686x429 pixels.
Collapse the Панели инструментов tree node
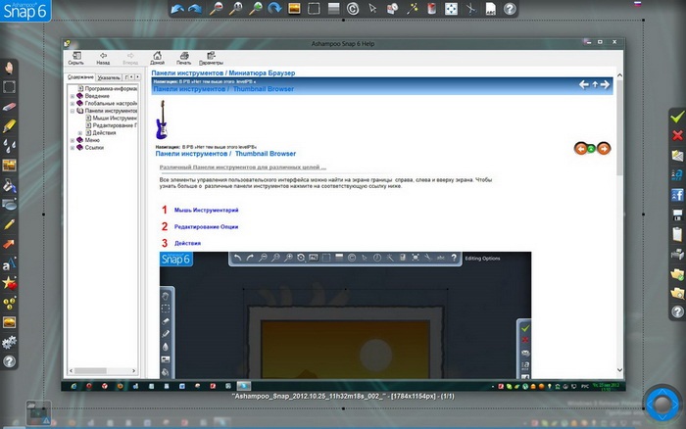(73, 111)
